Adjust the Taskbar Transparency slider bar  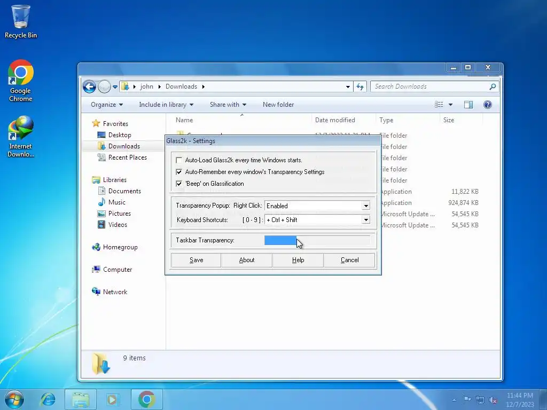pyautogui.click(x=317, y=240)
